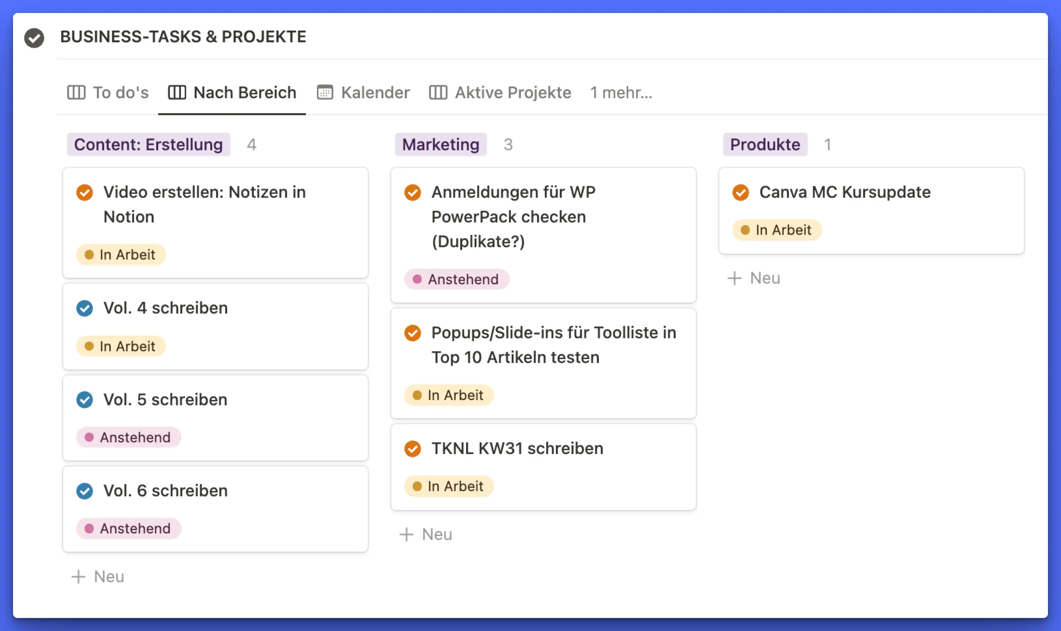Click orange check icon on TKNL KW31 schreiben
The width and height of the screenshot is (1061, 631).
pyautogui.click(x=412, y=449)
